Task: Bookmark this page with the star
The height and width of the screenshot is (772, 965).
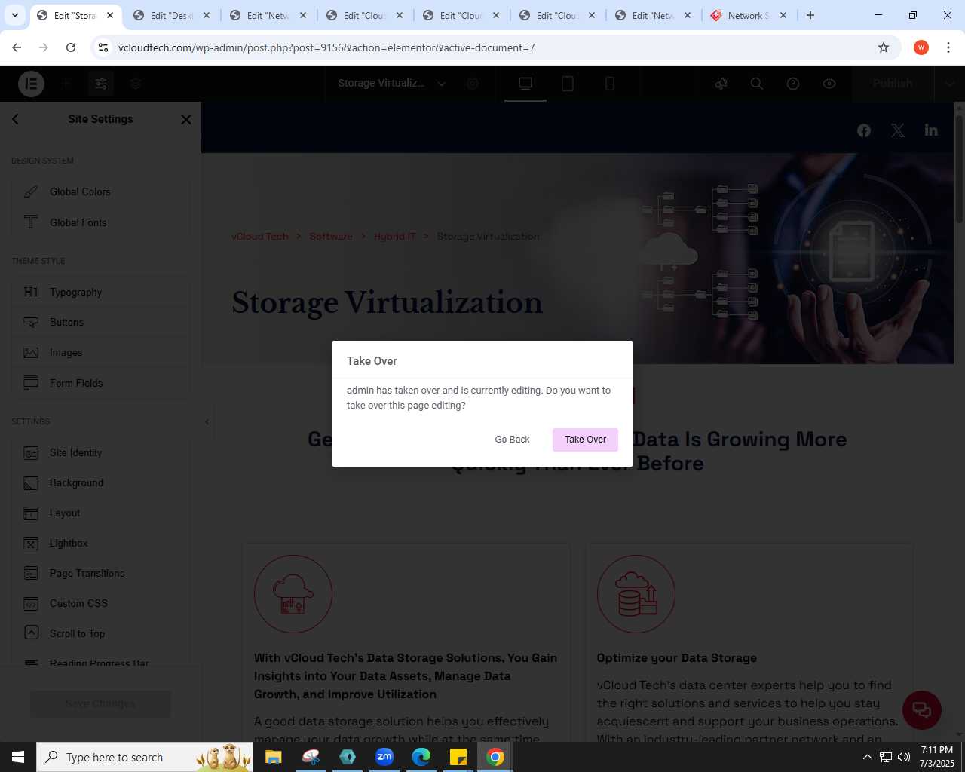Action: (884, 47)
